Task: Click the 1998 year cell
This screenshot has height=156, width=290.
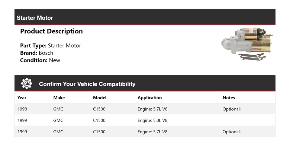Action: pos(22,109)
